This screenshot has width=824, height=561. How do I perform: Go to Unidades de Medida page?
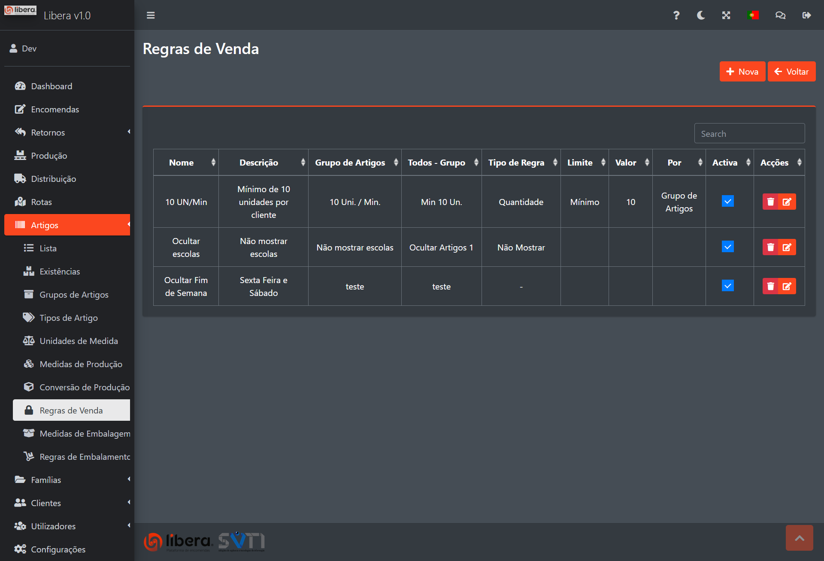tap(79, 341)
